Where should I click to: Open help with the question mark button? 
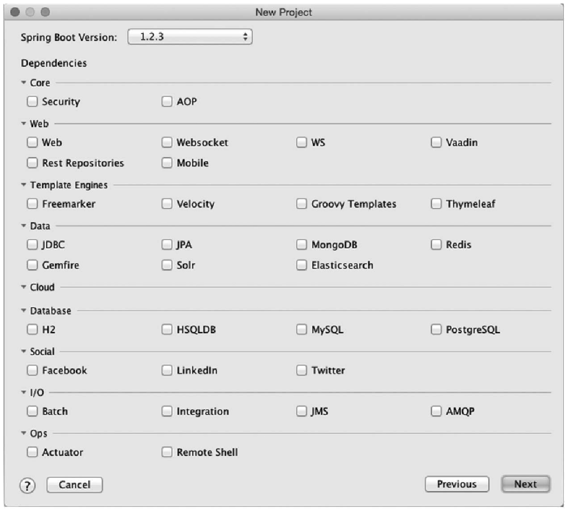coord(28,485)
